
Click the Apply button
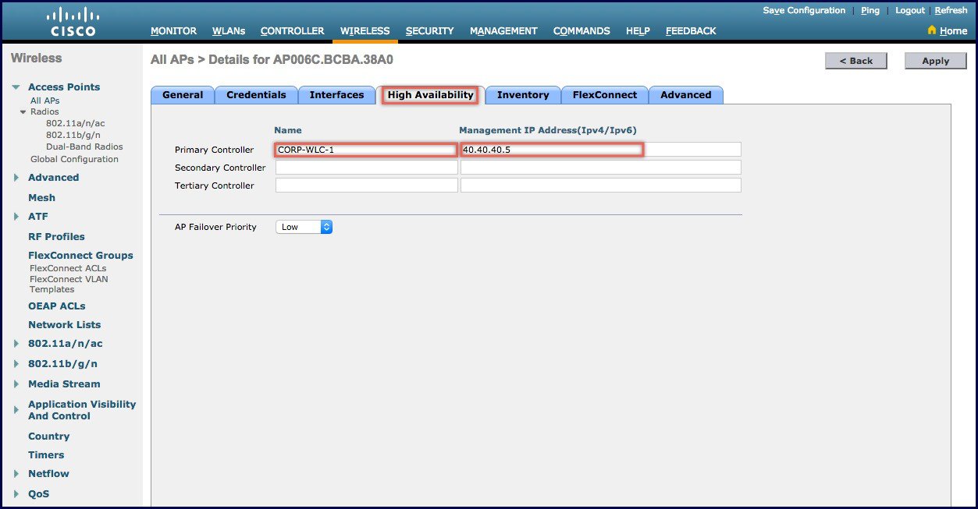(x=936, y=61)
